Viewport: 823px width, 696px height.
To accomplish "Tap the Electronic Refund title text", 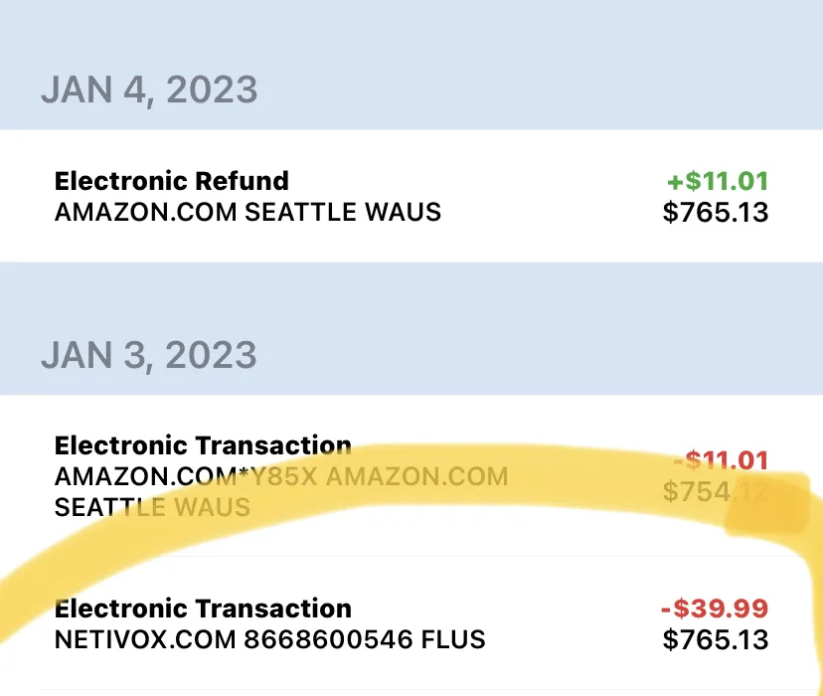I will [172, 181].
